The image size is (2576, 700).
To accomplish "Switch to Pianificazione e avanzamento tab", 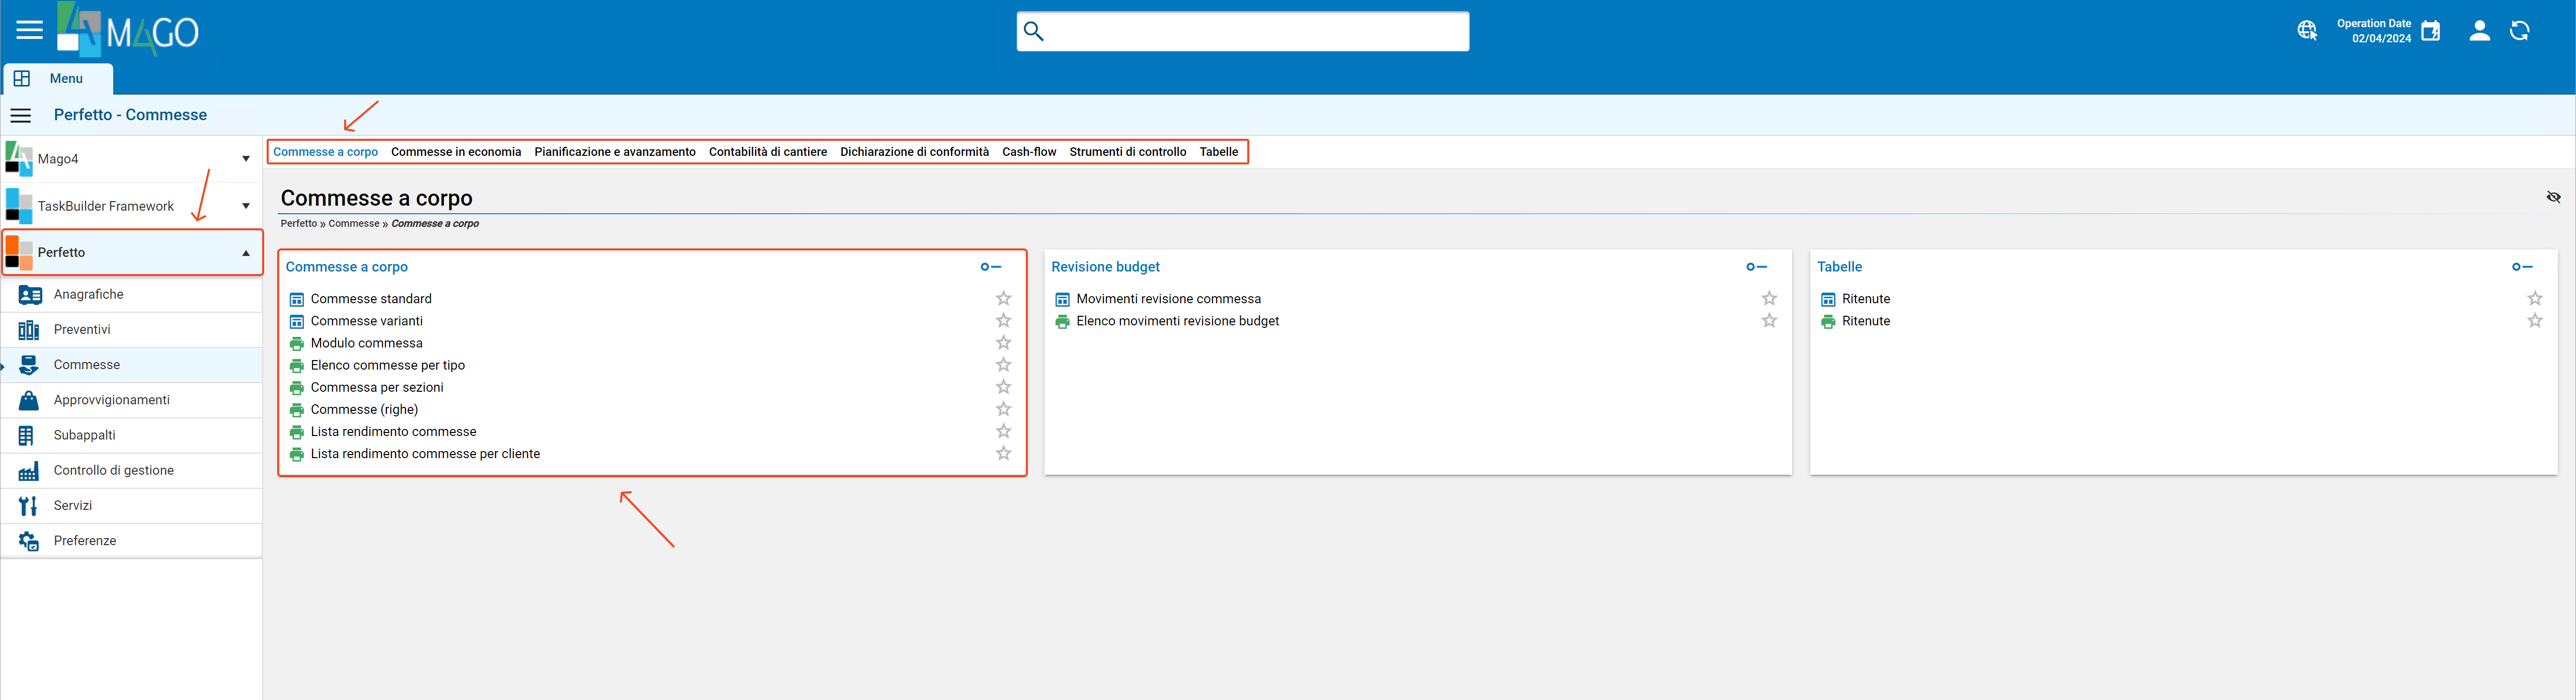I will [x=615, y=152].
